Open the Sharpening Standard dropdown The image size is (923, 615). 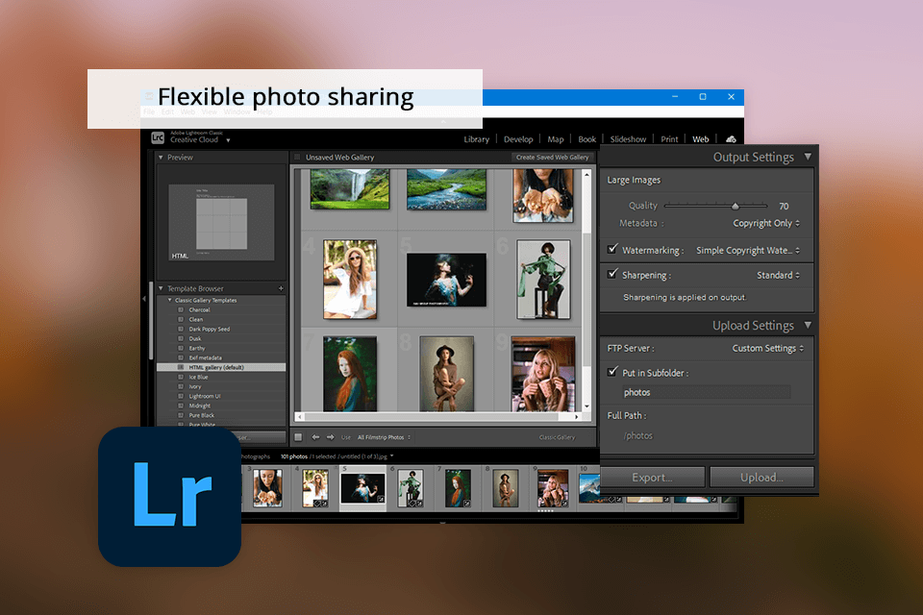(x=778, y=275)
